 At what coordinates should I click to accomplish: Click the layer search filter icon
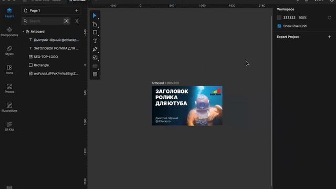pyautogui.click(x=67, y=21)
